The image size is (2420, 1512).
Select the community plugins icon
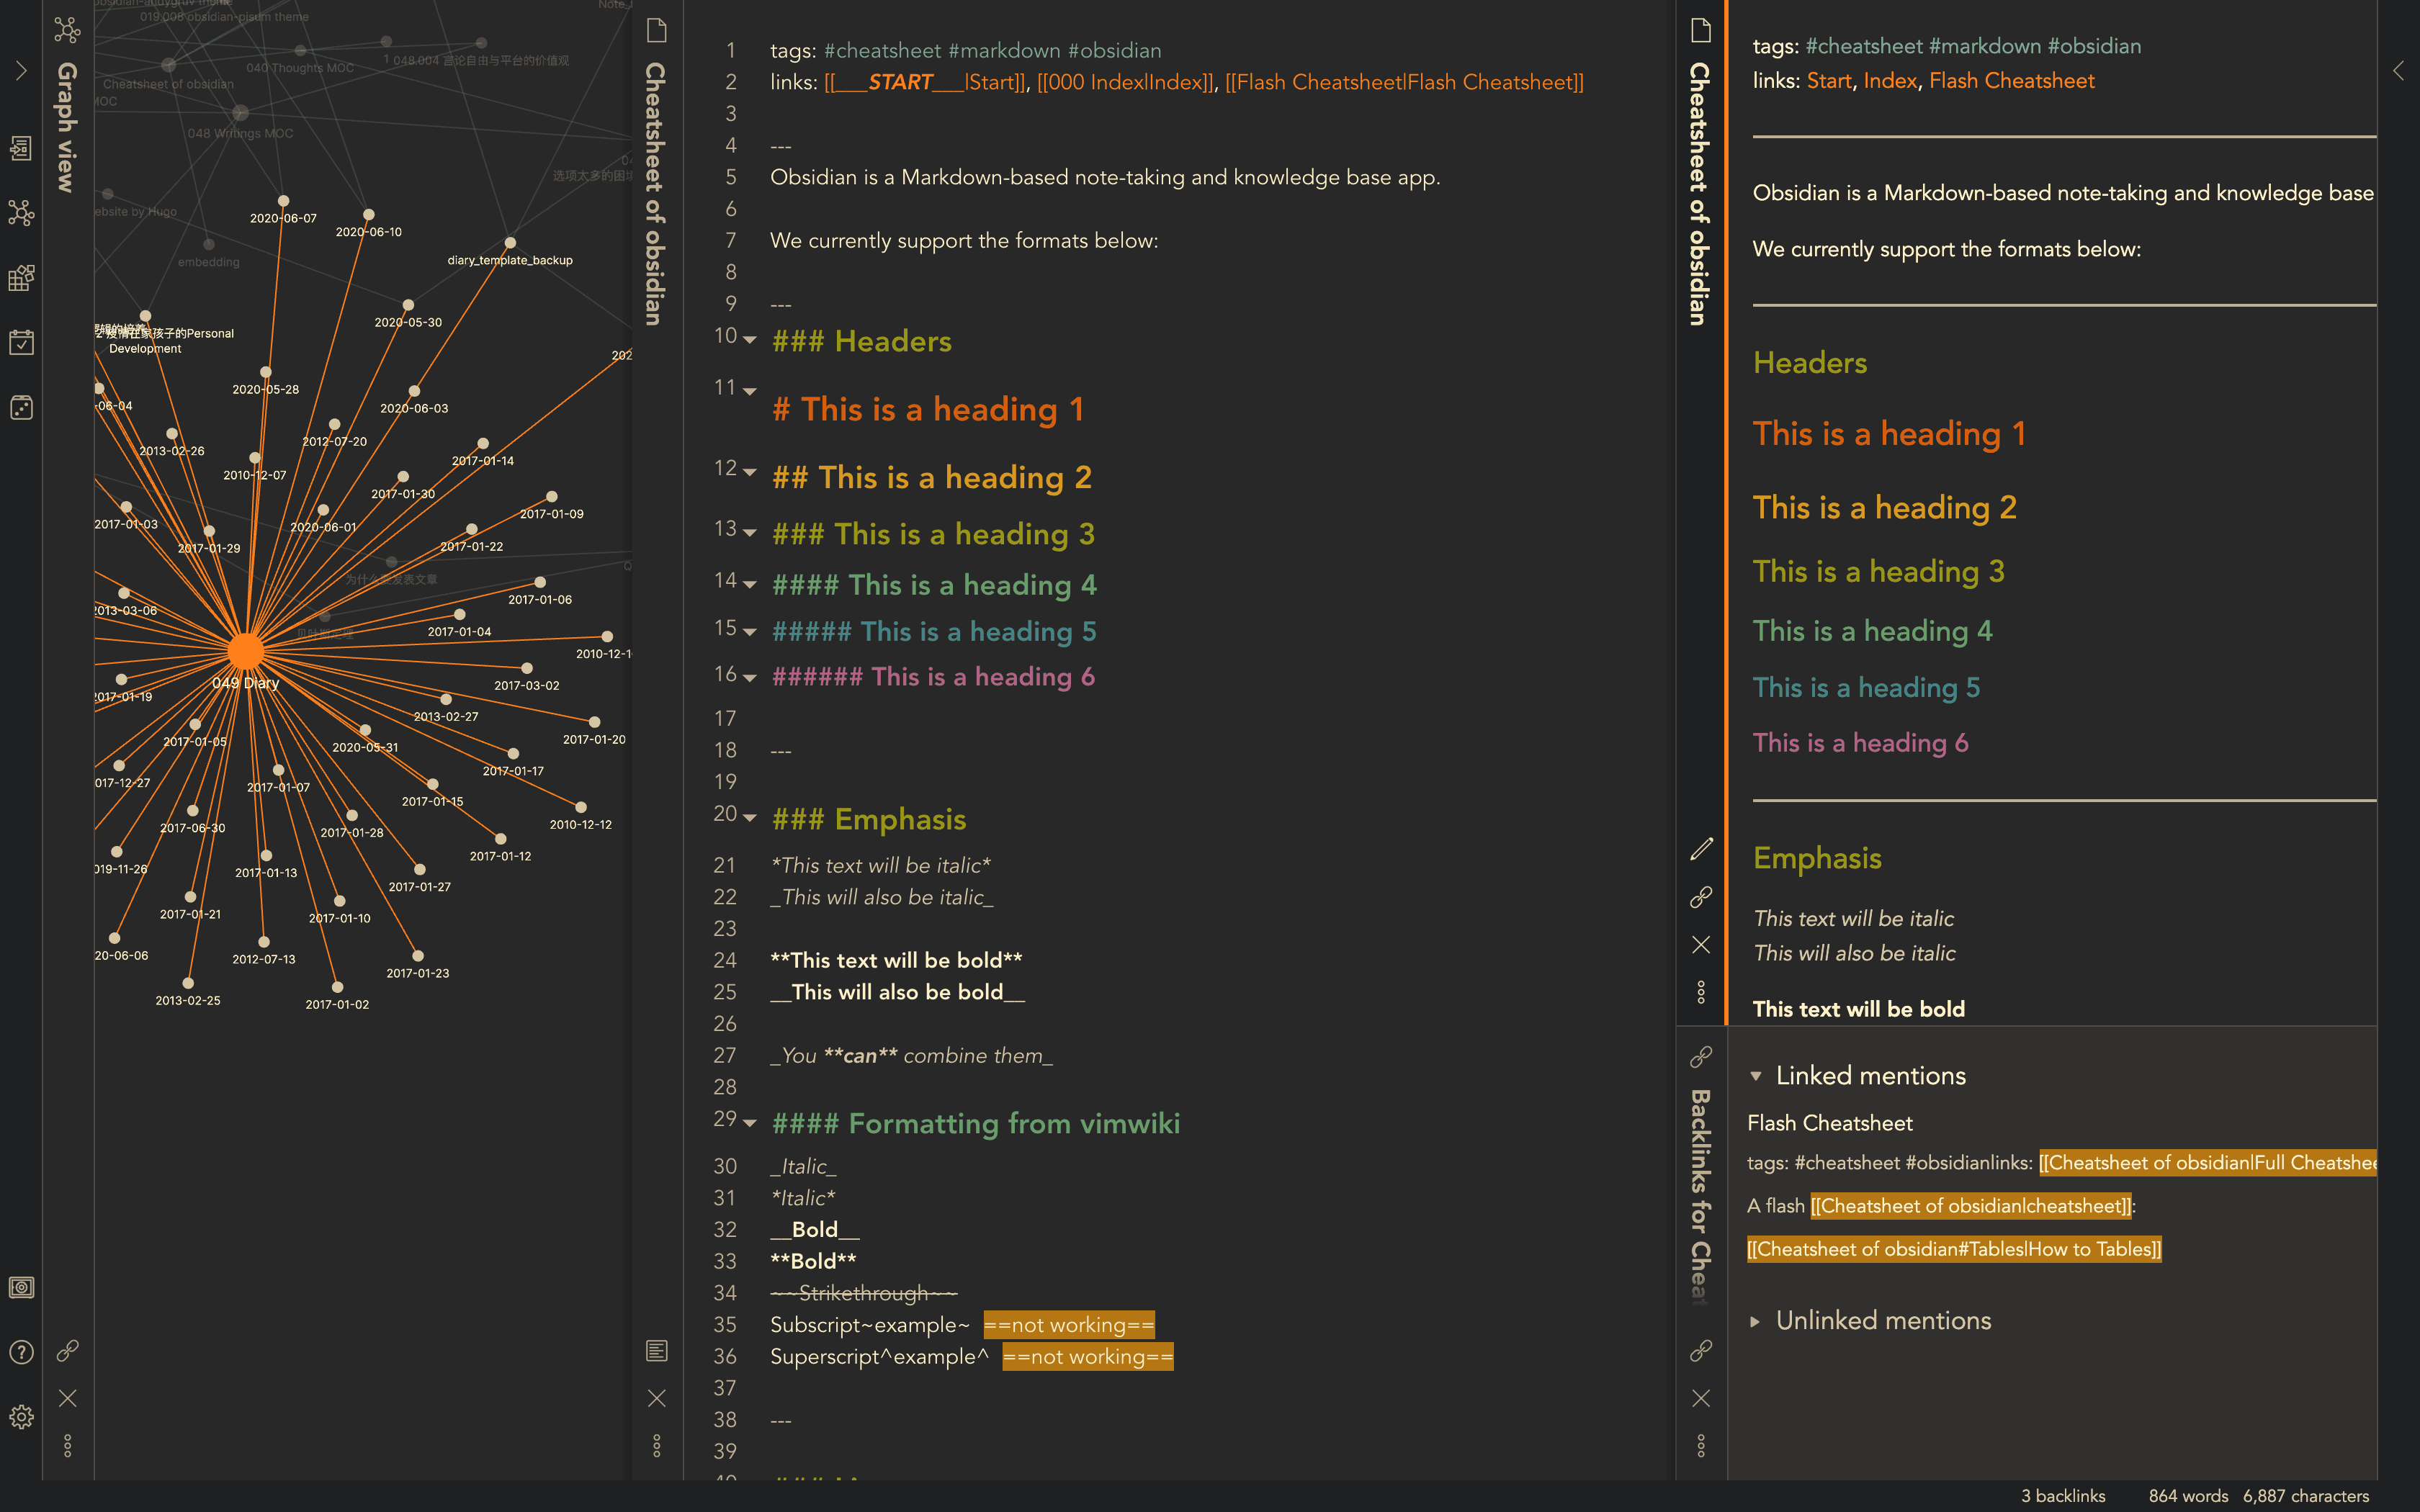pos(22,275)
